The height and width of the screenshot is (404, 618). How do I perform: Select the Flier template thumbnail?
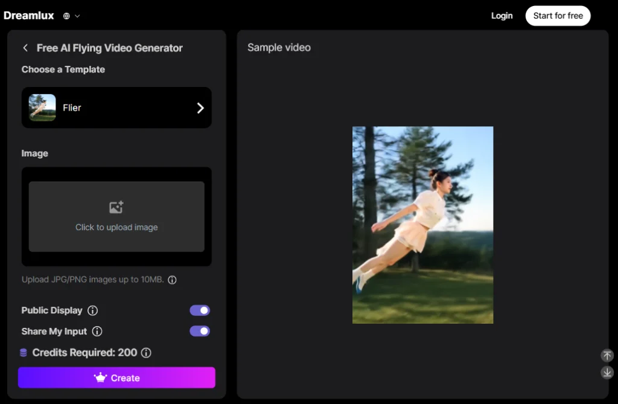point(42,107)
